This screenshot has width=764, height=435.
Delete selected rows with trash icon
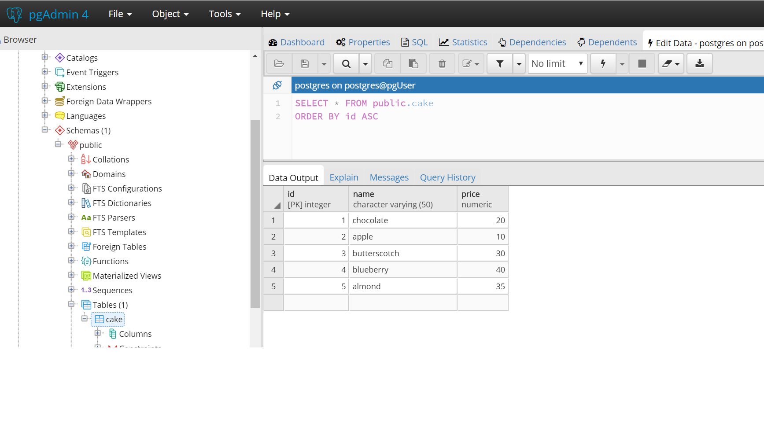coord(442,64)
